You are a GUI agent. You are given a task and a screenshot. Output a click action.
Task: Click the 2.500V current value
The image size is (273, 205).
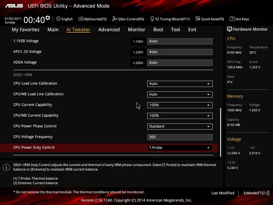click(x=138, y=63)
